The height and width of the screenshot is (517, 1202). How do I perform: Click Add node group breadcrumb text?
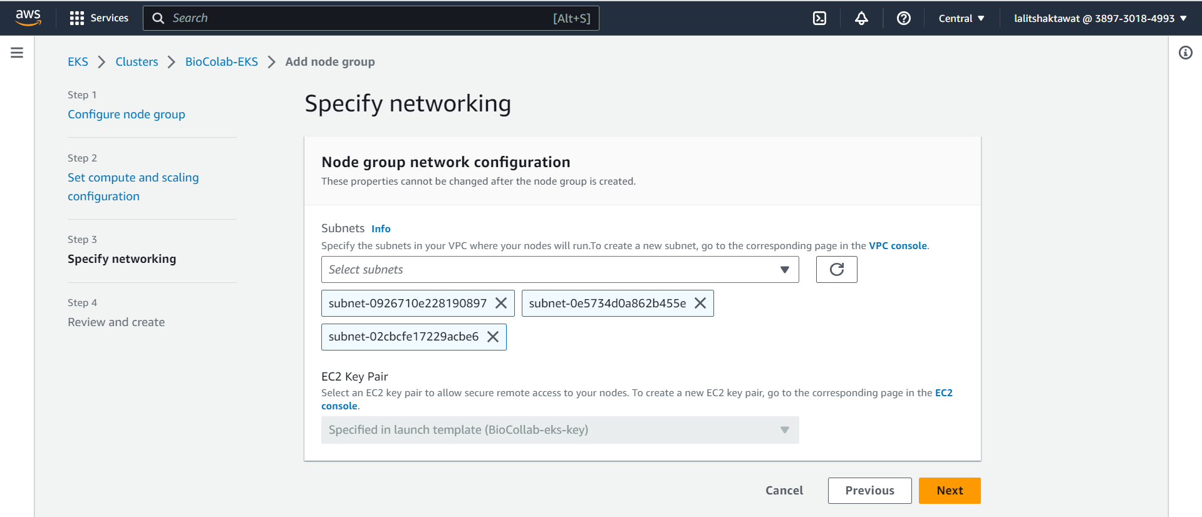[x=330, y=61]
